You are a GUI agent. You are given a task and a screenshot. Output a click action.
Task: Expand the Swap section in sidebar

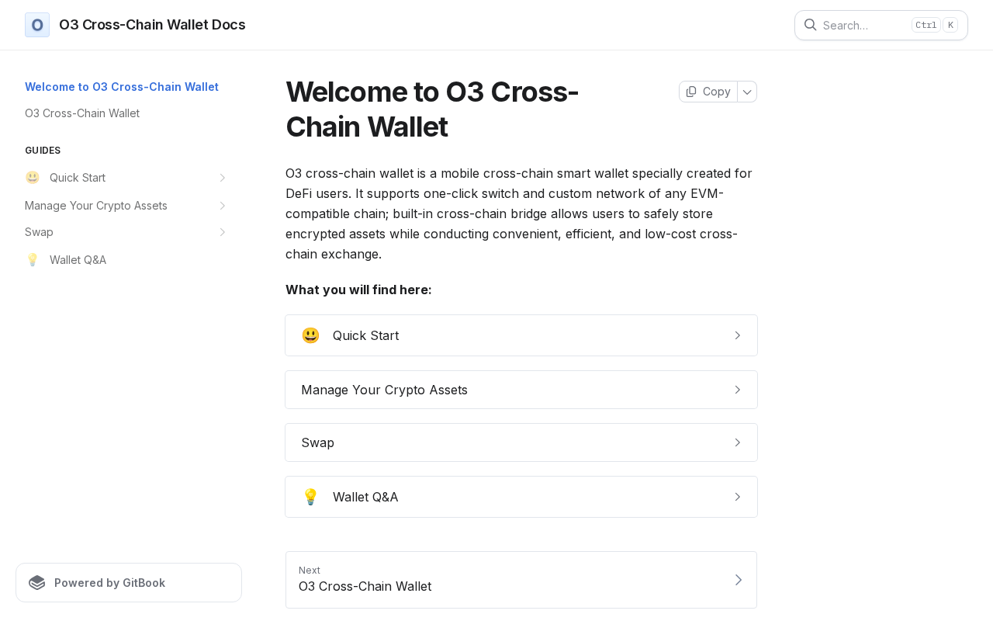click(223, 232)
